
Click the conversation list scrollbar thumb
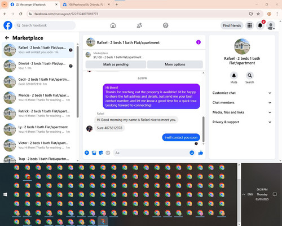pos(77,81)
